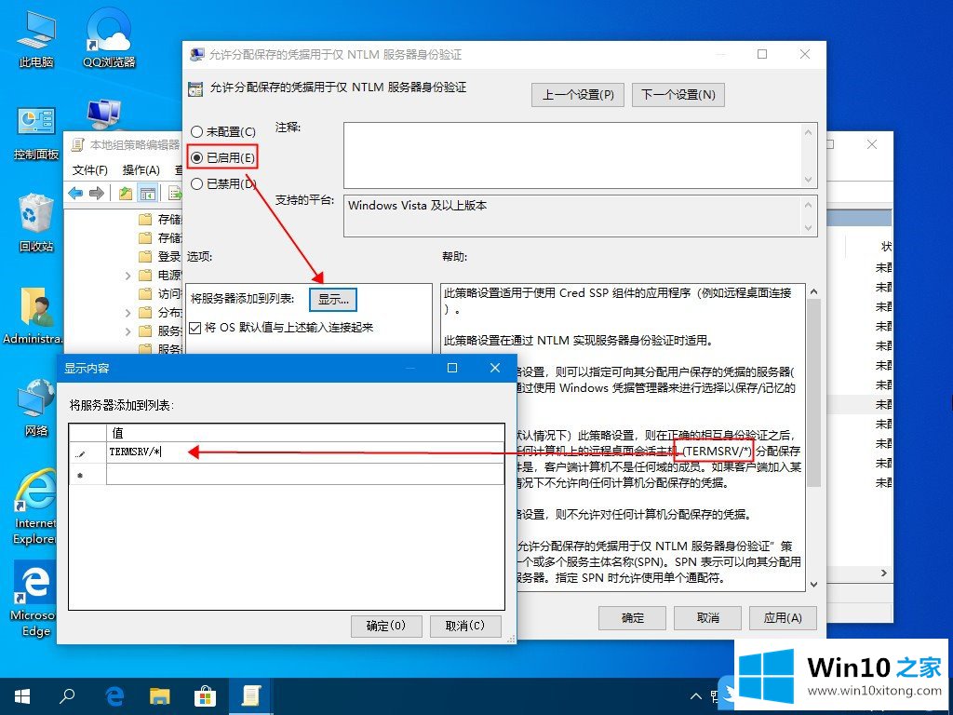Expand the 电源 folder in policy tree

coord(128,276)
